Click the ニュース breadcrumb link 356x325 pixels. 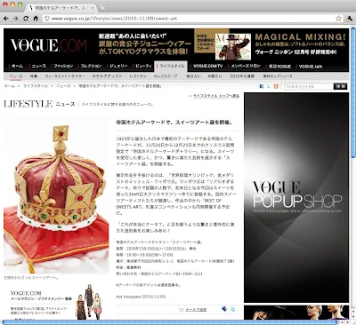coord(63,86)
